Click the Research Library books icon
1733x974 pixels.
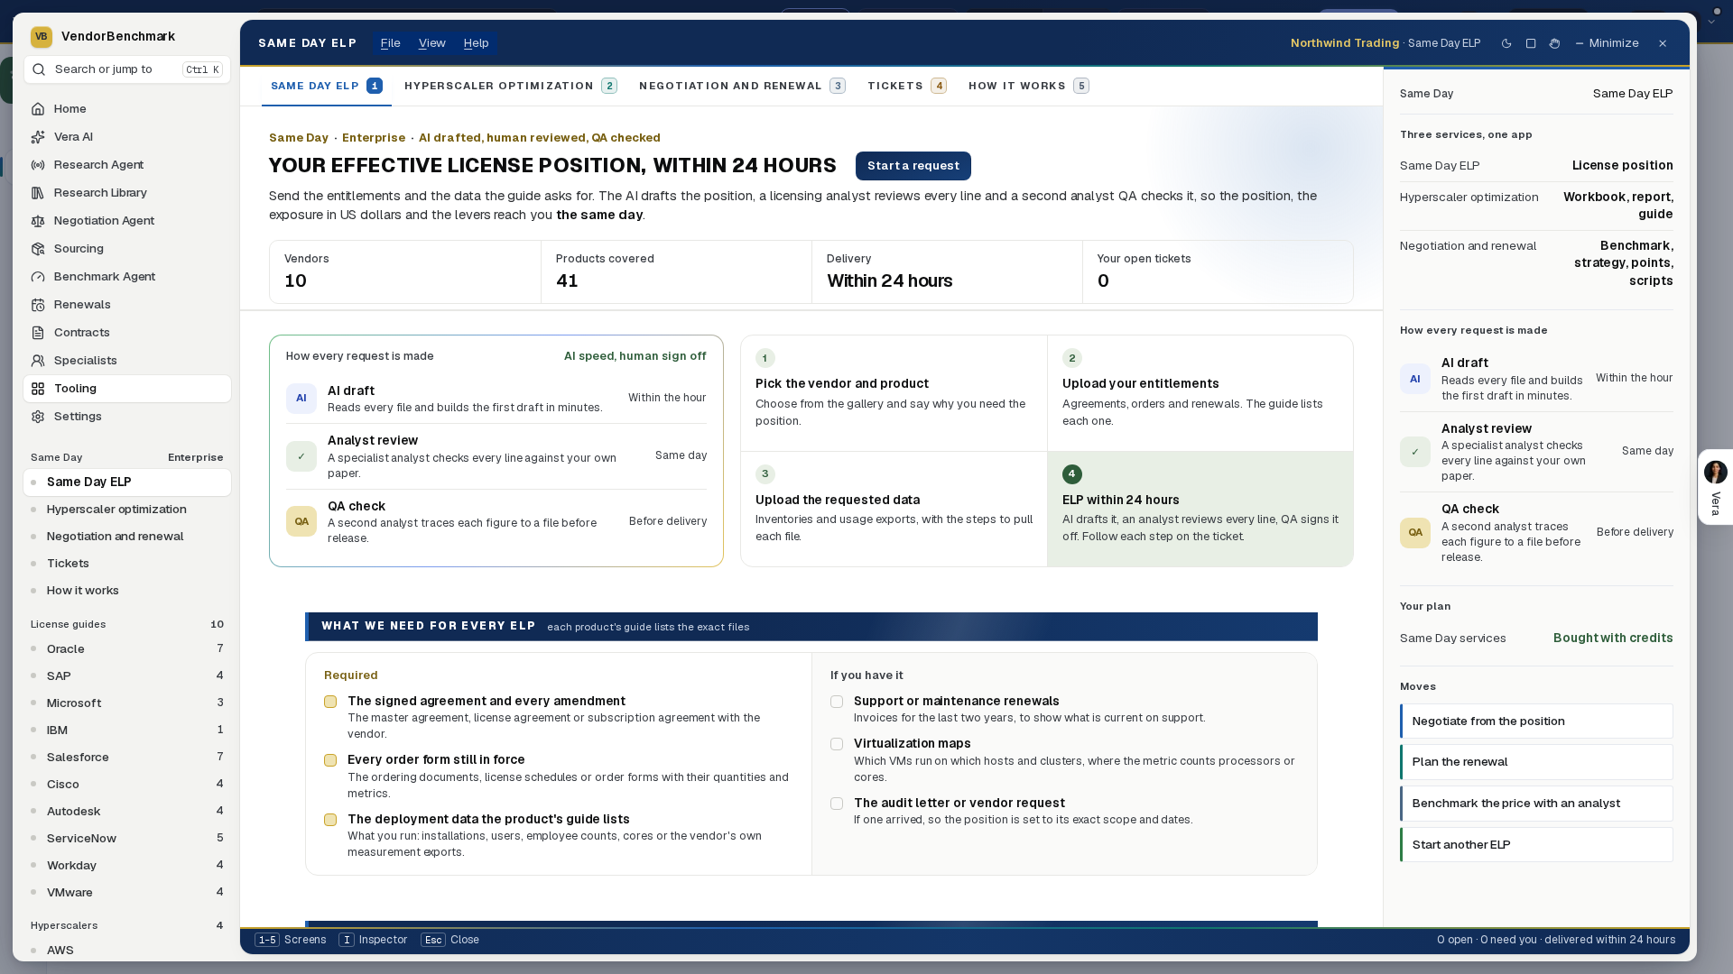[38, 193]
